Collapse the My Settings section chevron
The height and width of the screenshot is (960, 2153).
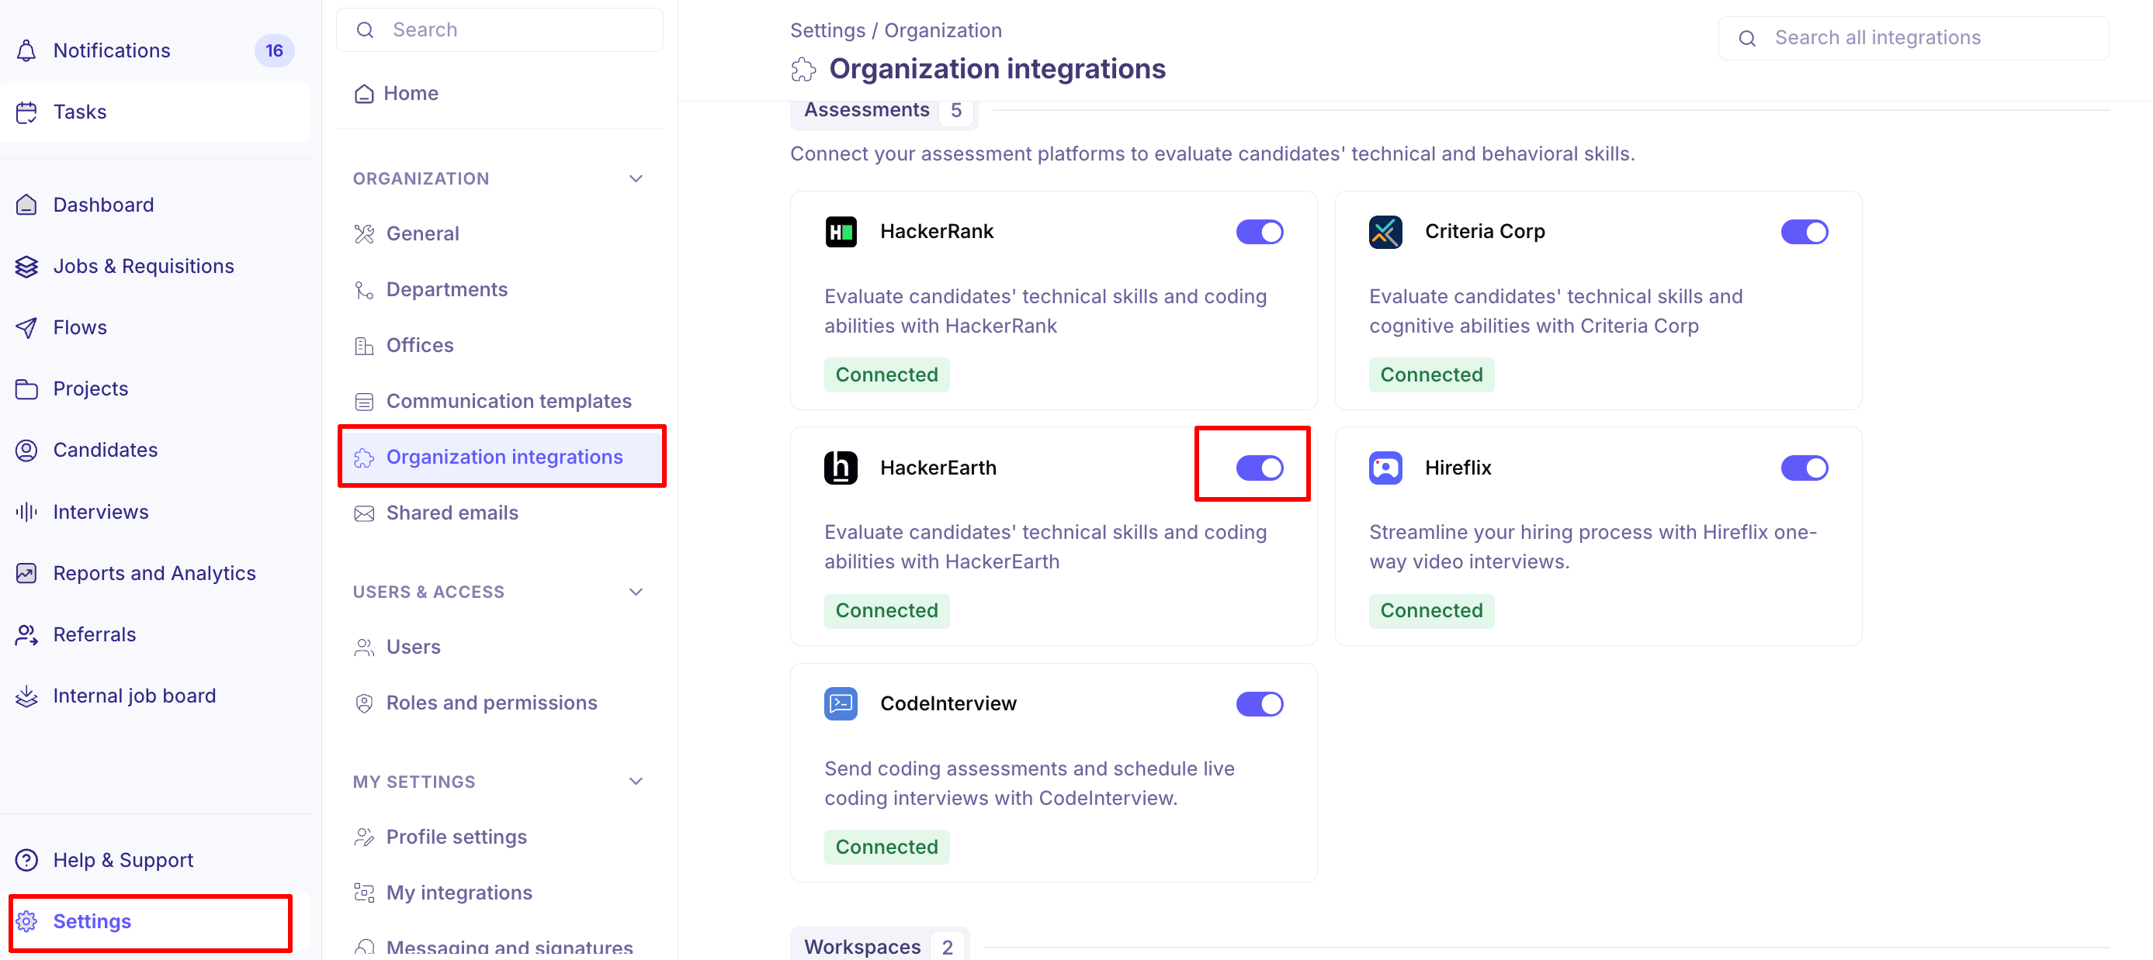click(x=636, y=782)
